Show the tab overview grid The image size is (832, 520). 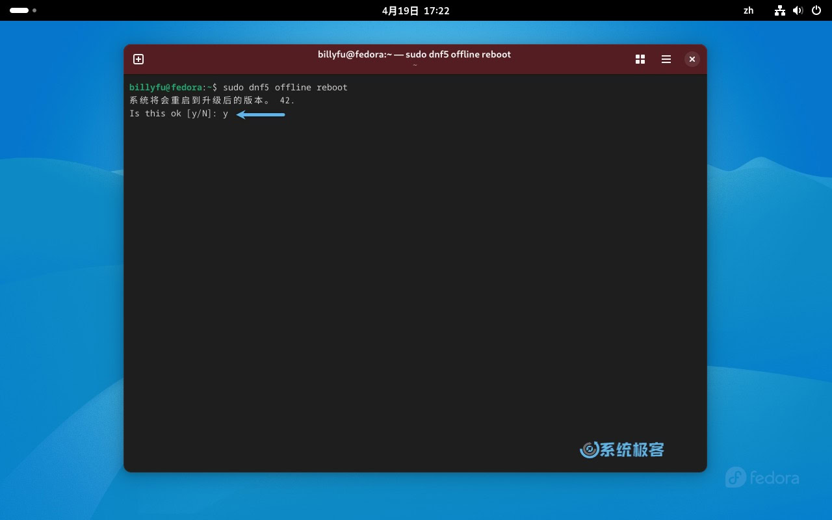click(640, 59)
